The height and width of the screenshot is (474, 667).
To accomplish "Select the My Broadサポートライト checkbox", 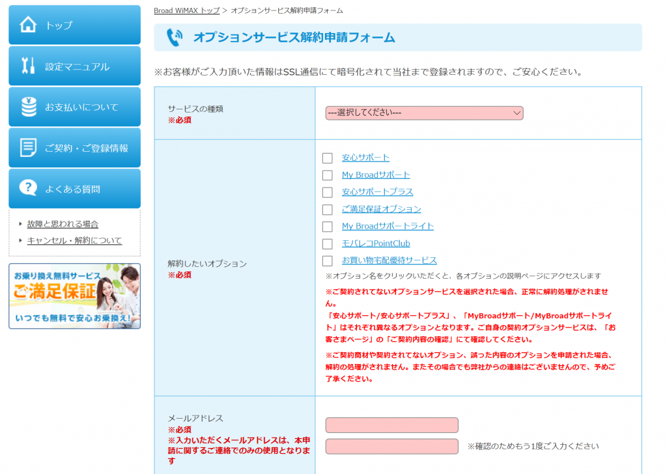I will click(327, 227).
